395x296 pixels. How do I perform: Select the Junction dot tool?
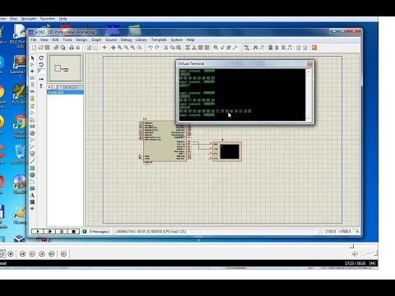tap(32, 72)
